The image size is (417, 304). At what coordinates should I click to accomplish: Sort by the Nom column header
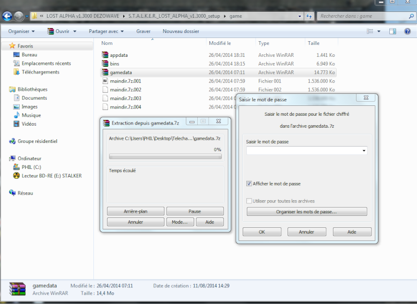pyautogui.click(x=107, y=43)
